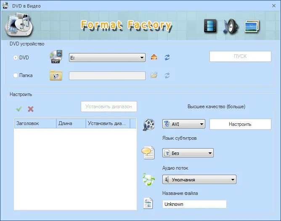Viewport: 281px width, 221px height.
Task: Click the Высшее качество (больше) label
Action: (x=216, y=107)
